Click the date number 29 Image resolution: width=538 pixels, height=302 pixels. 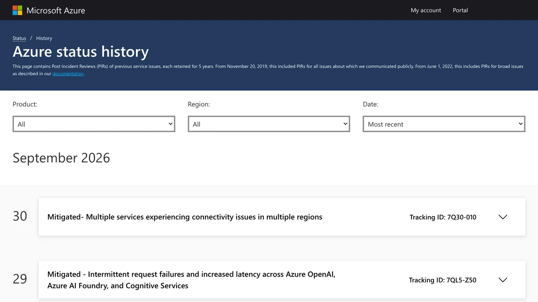pyautogui.click(x=20, y=279)
